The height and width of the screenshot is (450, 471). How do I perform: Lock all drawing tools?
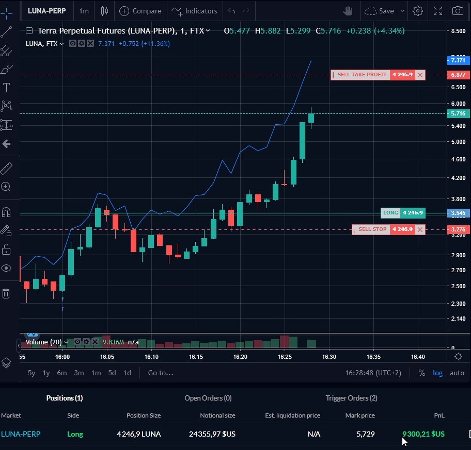(6, 249)
